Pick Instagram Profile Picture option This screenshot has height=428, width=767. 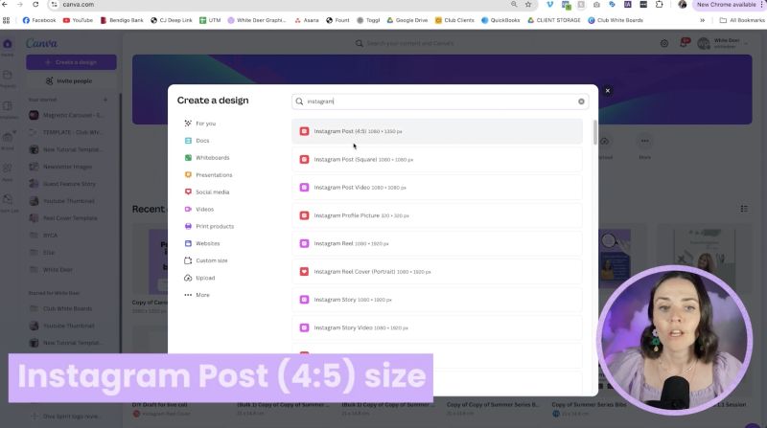[x=437, y=215]
